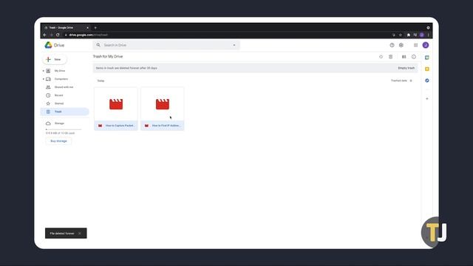This screenshot has height=266, width=473.
Task: Click the Delete forever trash icon
Action: [x=391, y=57]
